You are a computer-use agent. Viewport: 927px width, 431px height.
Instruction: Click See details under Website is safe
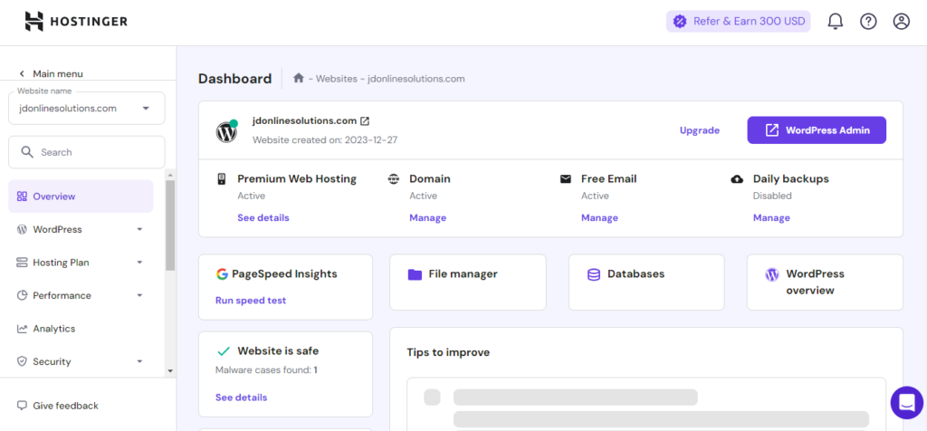[241, 397]
